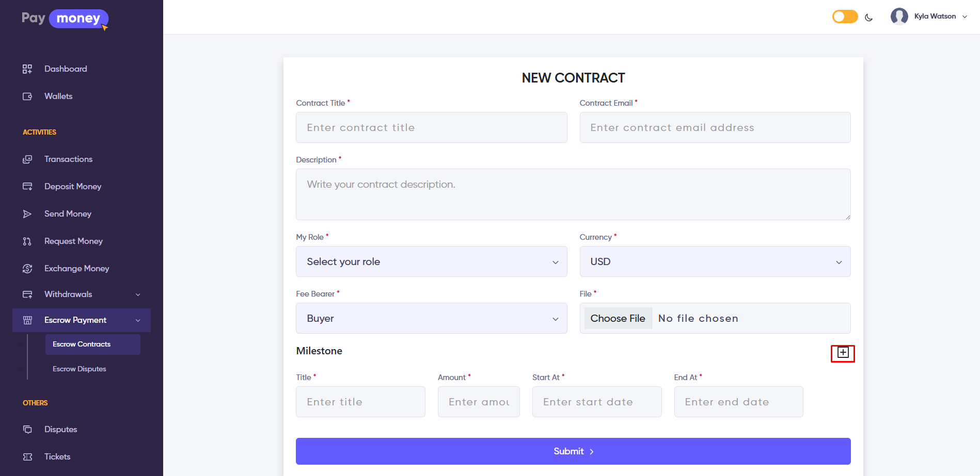Click the Deposit Money icon
The image size is (980, 476).
coord(27,187)
